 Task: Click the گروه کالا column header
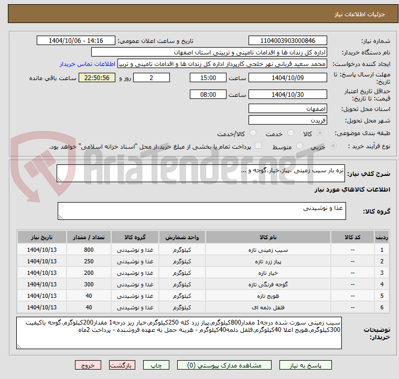tap(135, 237)
